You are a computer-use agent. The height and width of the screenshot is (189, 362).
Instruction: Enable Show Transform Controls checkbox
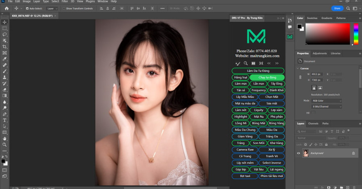pos(64,8)
